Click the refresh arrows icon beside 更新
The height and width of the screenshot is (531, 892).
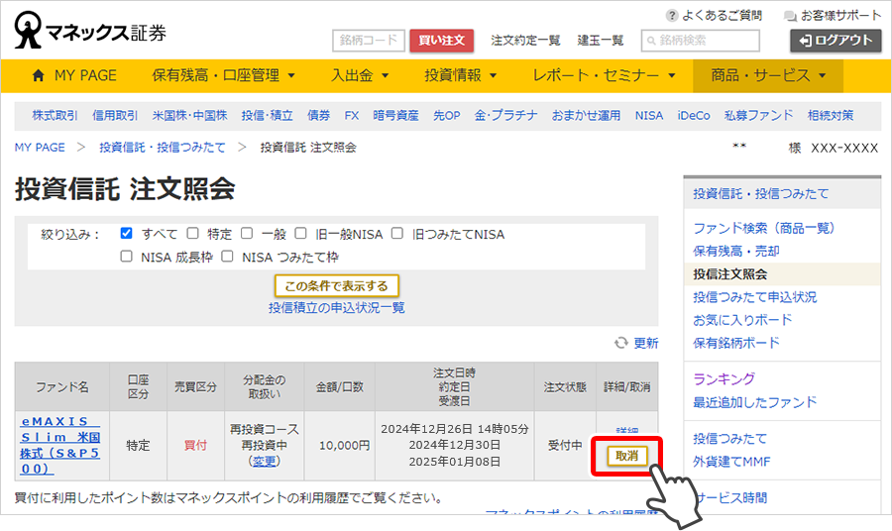pos(621,343)
